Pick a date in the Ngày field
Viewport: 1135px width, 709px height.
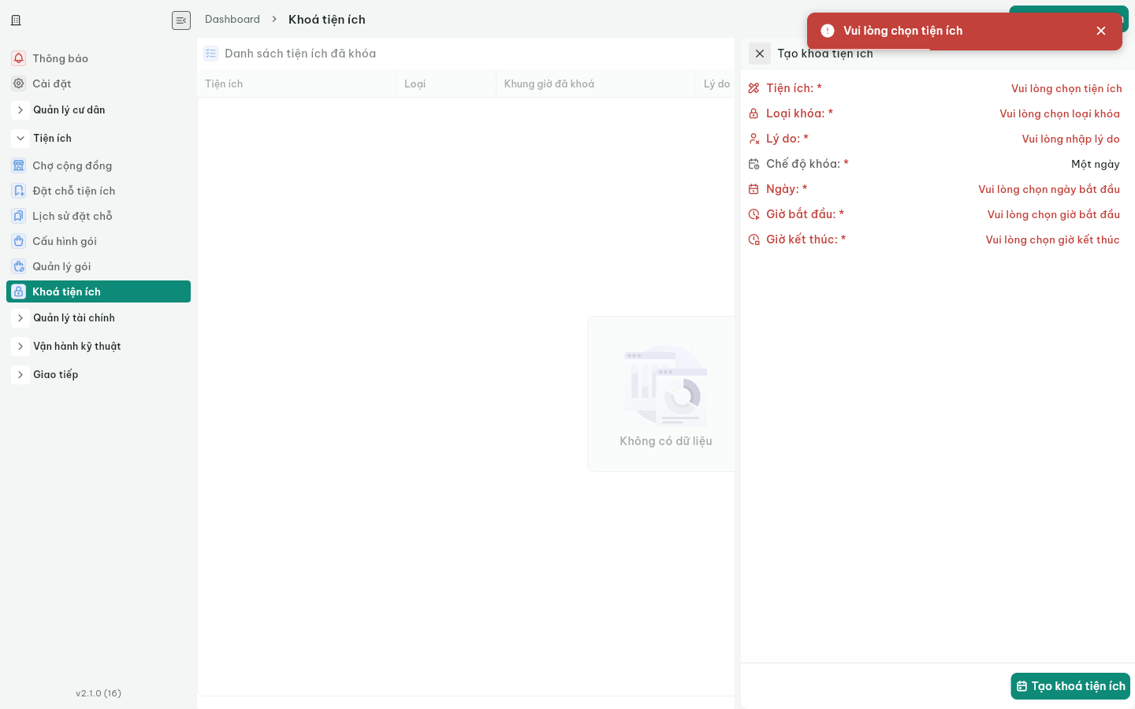(x=1049, y=189)
